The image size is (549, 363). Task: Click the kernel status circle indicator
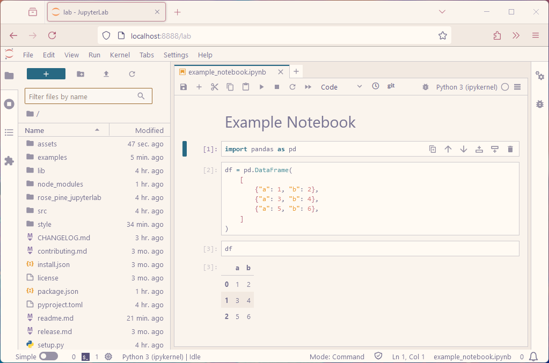(x=505, y=87)
